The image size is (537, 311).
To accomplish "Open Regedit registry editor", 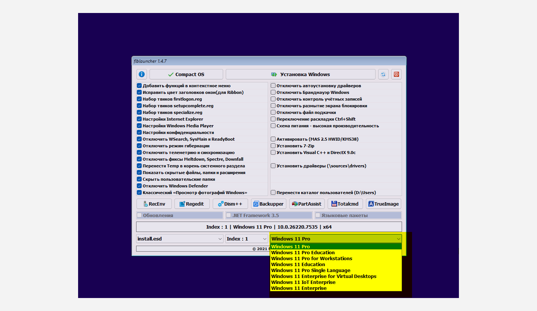I will 192,204.
